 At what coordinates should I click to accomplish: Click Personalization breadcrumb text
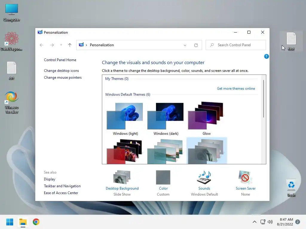click(x=102, y=45)
